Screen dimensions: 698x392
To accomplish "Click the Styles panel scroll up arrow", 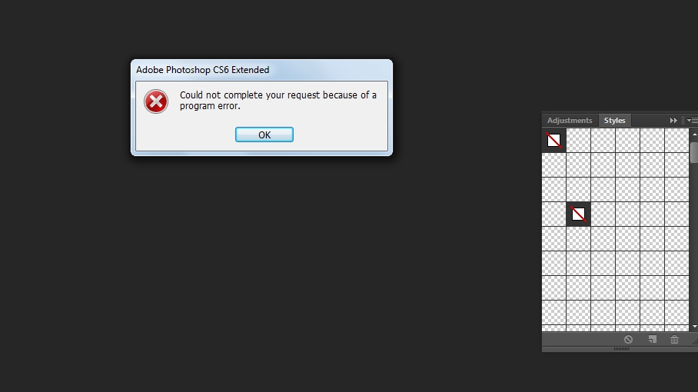I will (x=694, y=134).
